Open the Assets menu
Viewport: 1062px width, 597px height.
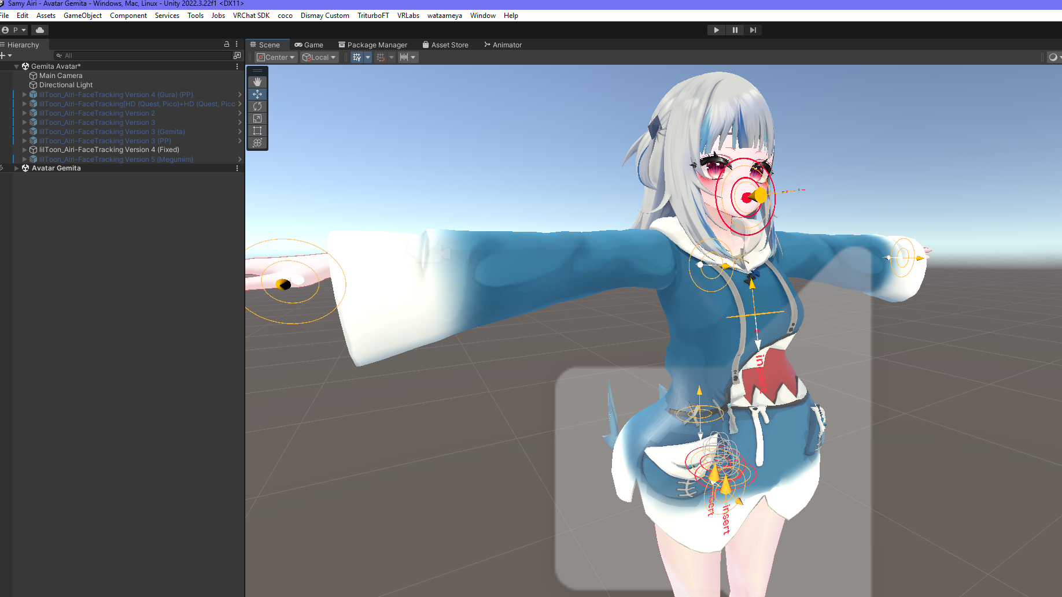pyautogui.click(x=46, y=16)
